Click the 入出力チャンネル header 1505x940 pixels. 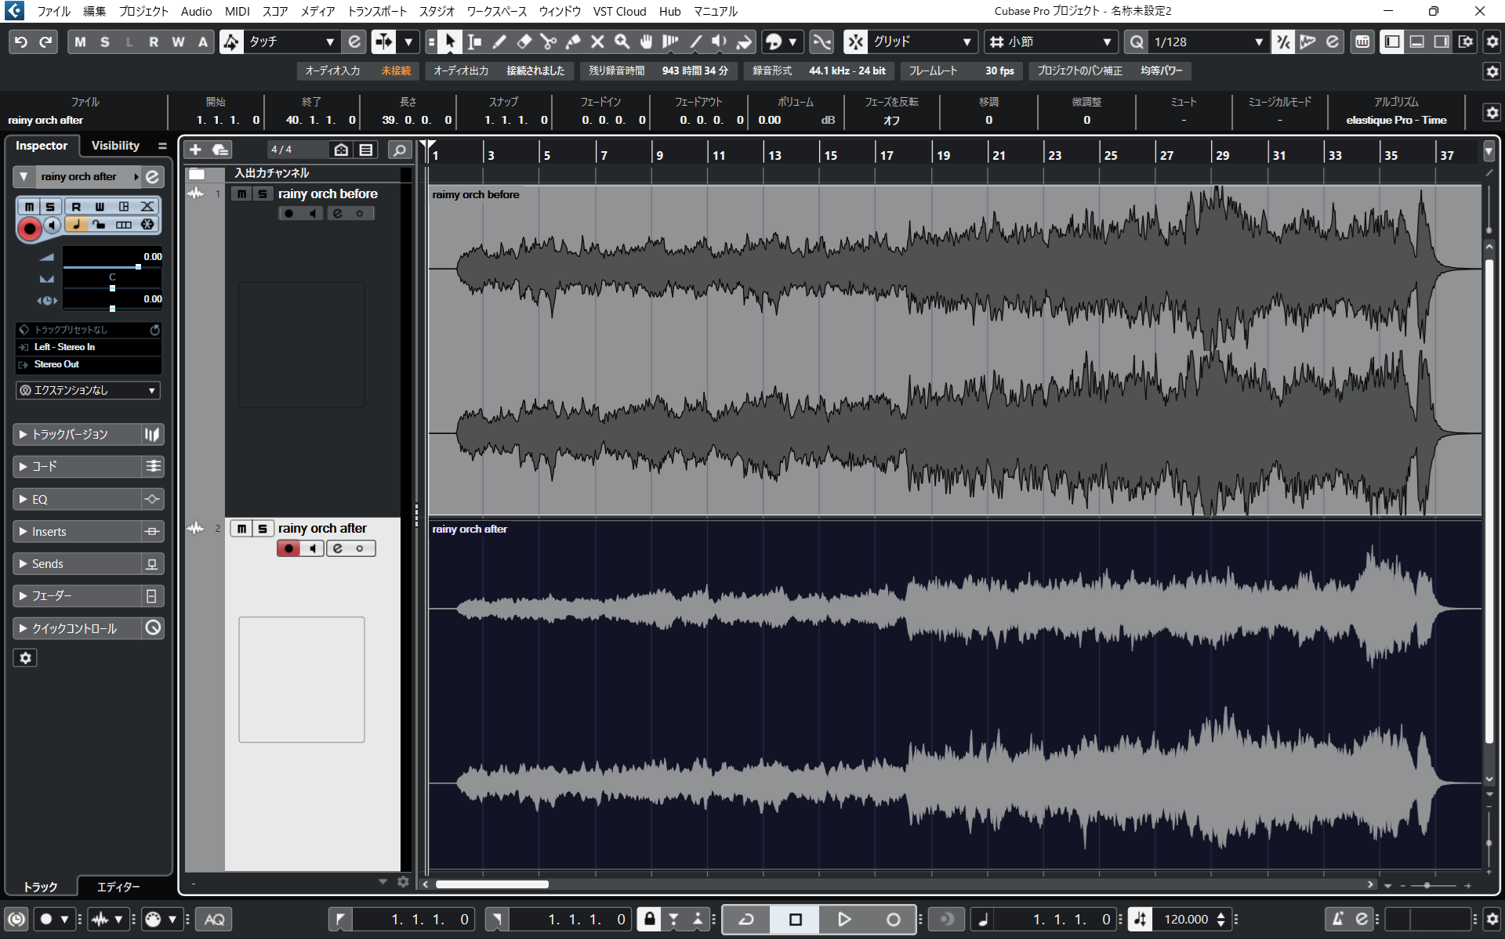pos(272,173)
